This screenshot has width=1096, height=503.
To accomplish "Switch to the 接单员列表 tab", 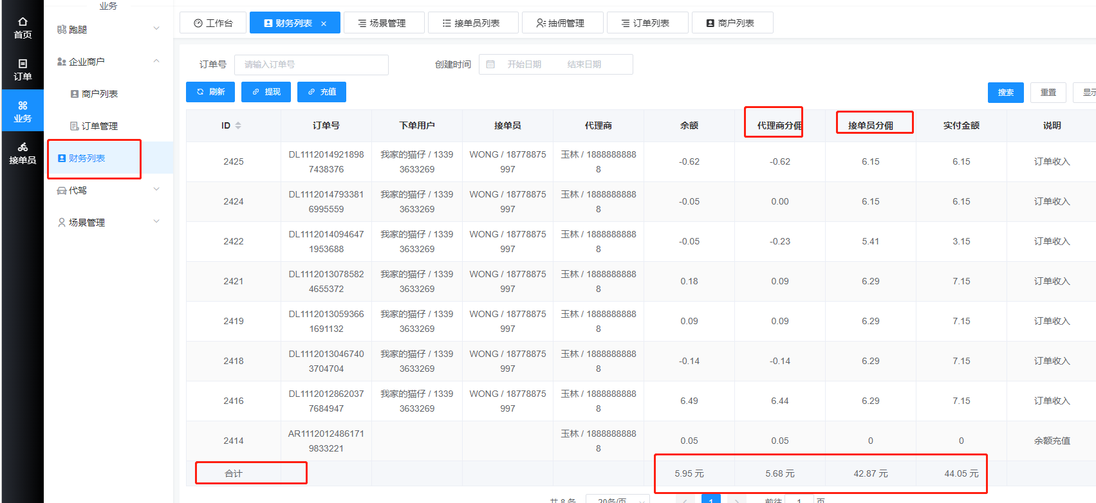I will click(473, 23).
